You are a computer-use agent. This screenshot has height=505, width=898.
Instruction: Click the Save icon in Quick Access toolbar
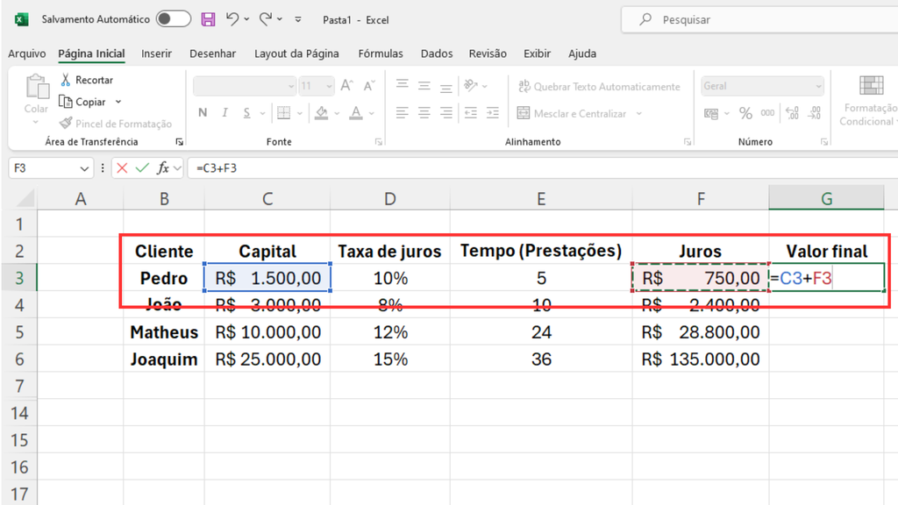[x=208, y=18]
